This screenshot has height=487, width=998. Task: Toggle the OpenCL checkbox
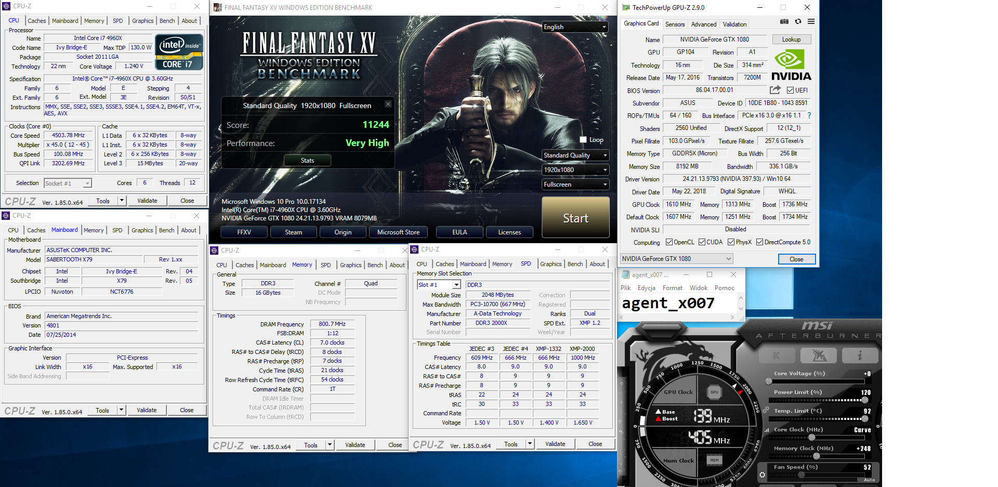click(669, 242)
